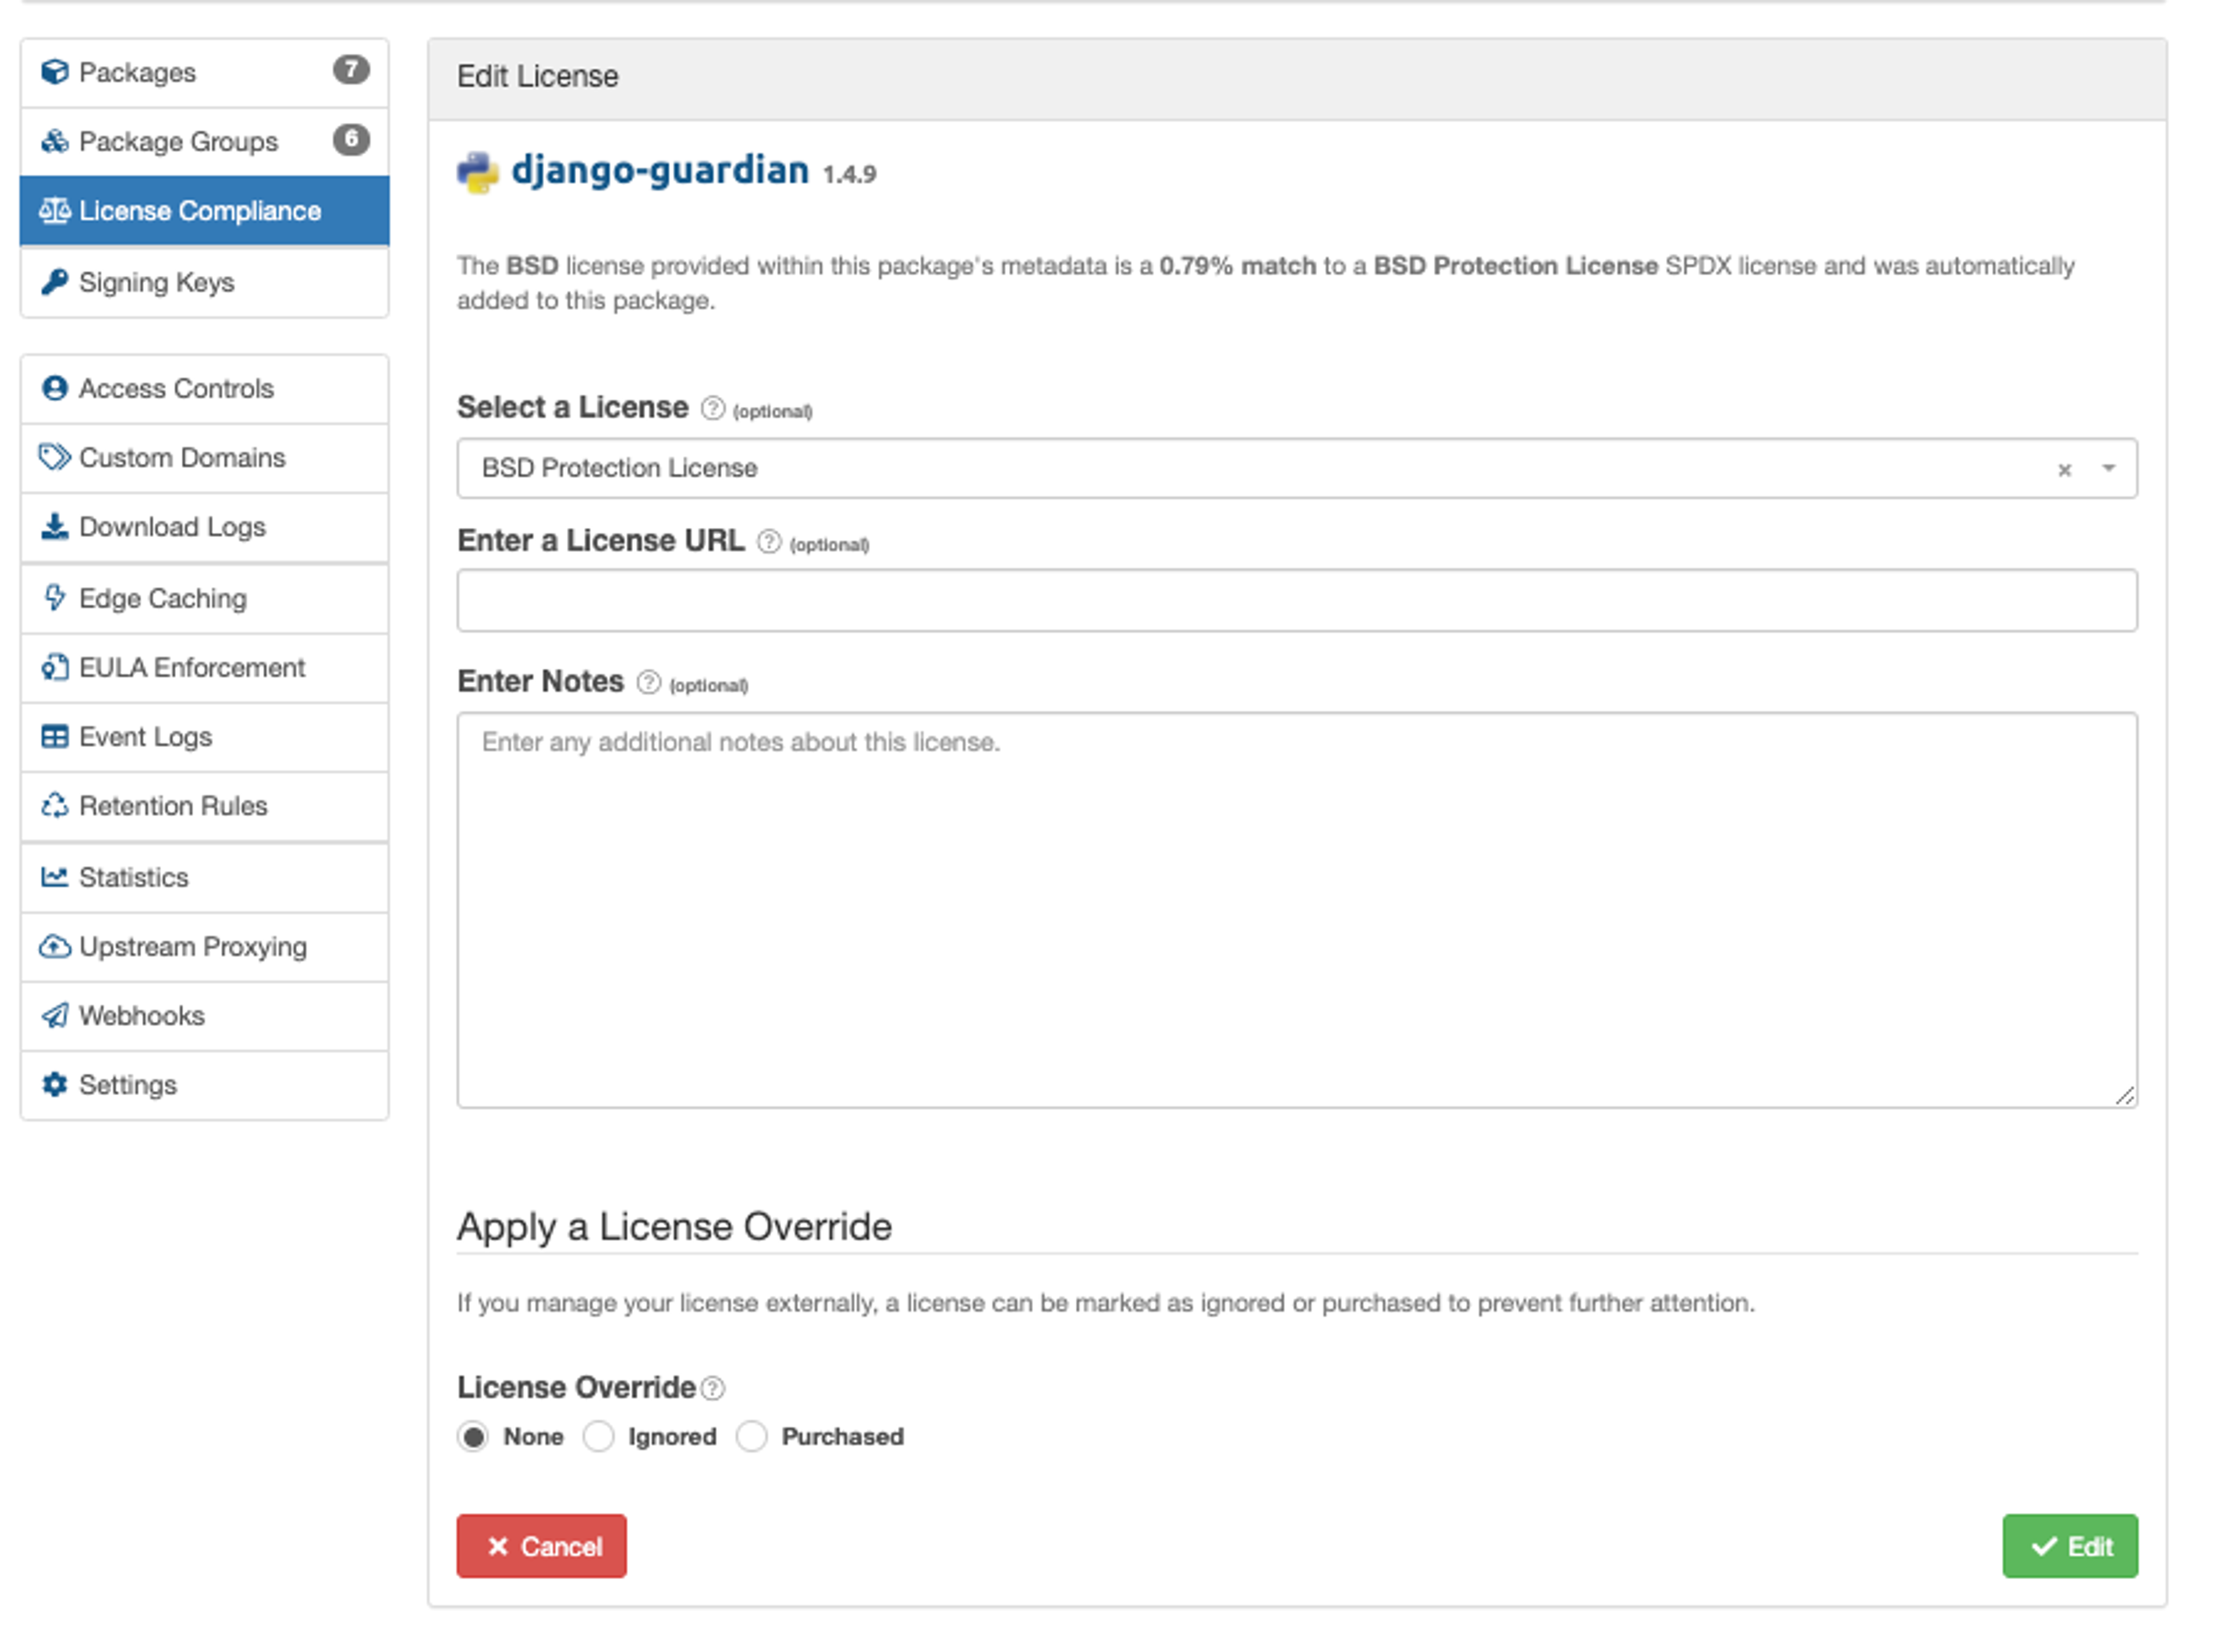Select the Ignored override radio button
Image resolution: width=2235 pixels, height=1652 pixels.
click(598, 1437)
